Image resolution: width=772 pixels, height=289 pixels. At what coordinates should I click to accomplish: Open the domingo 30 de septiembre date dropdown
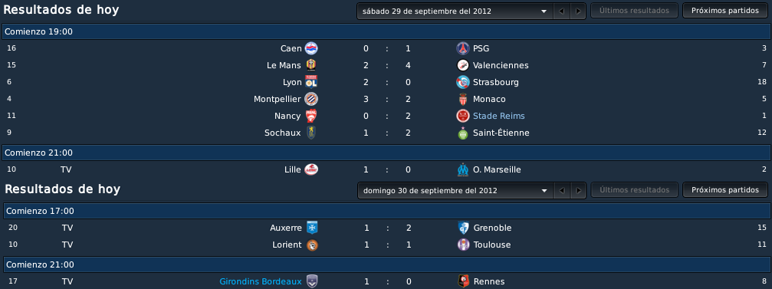[455, 190]
